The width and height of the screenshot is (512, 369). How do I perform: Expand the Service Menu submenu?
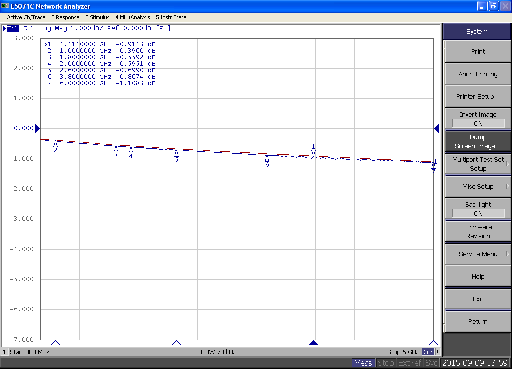pos(478,254)
